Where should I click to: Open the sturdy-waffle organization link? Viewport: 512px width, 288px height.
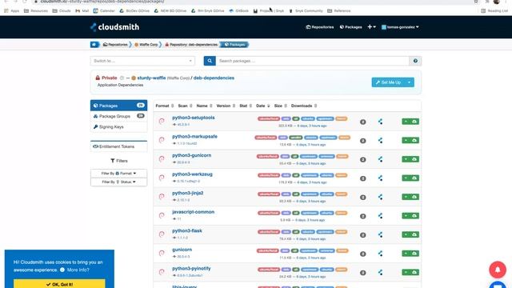point(151,78)
